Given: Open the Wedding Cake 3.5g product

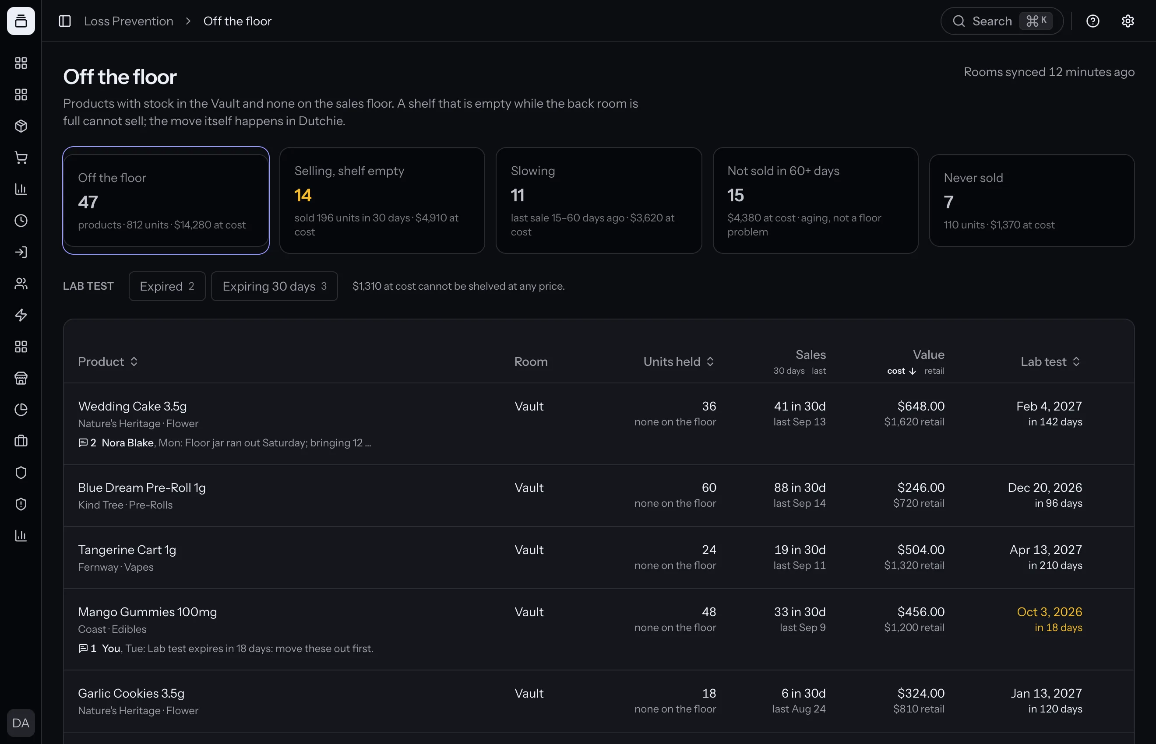Looking at the screenshot, I should [x=132, y=406].
